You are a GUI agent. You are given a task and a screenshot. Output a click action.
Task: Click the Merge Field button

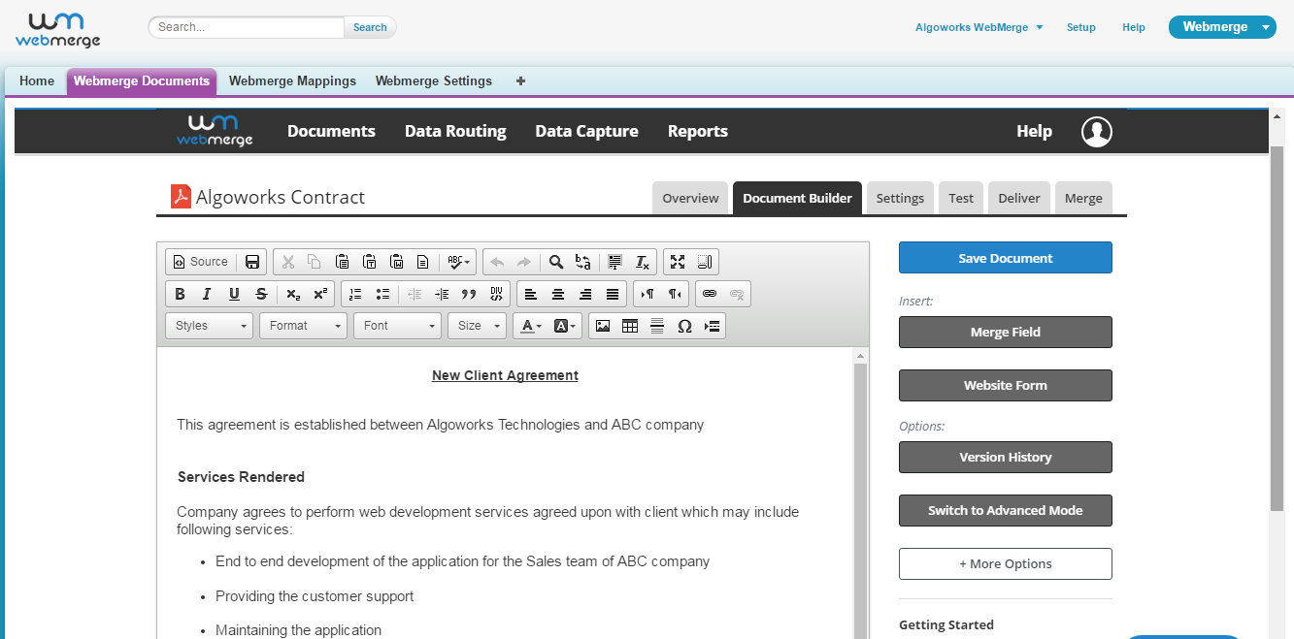click(1005, 332)
